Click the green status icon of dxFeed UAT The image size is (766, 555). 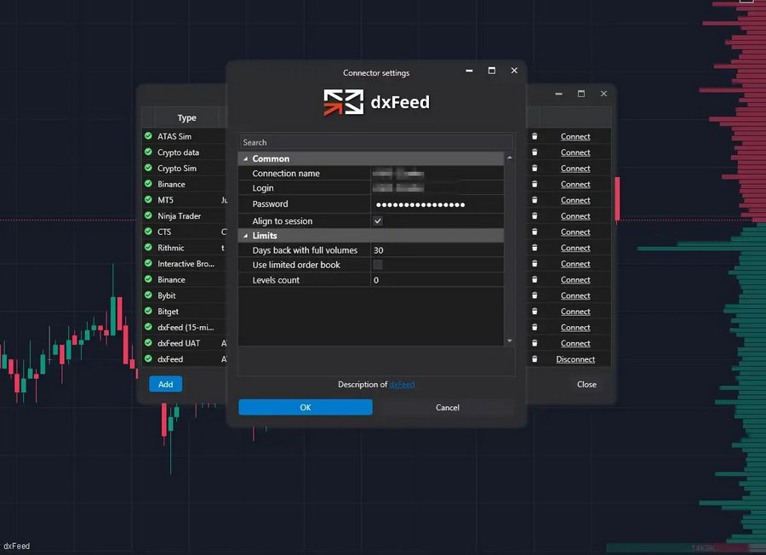click(x=148, y=342)
